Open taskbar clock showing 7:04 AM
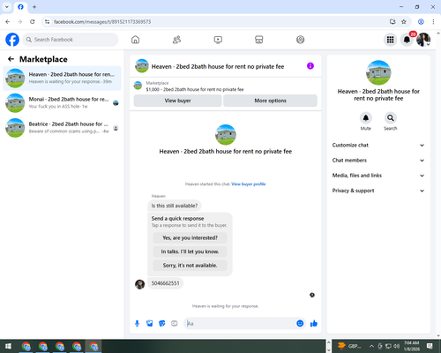Viewport: 441px width, 353px height. tap(411, 346)
